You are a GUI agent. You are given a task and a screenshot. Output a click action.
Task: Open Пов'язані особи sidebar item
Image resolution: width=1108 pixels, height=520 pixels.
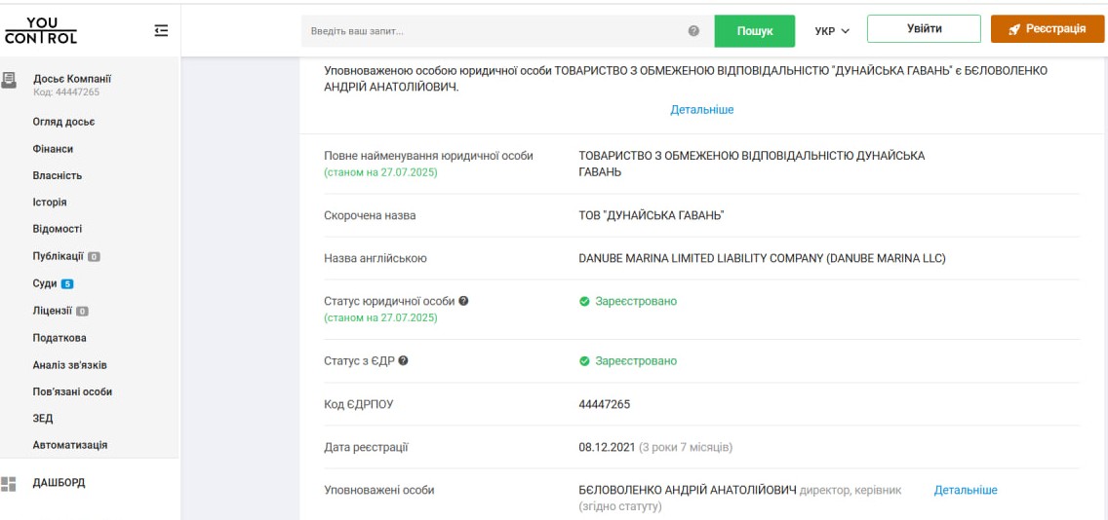click(x=72, y=391)
